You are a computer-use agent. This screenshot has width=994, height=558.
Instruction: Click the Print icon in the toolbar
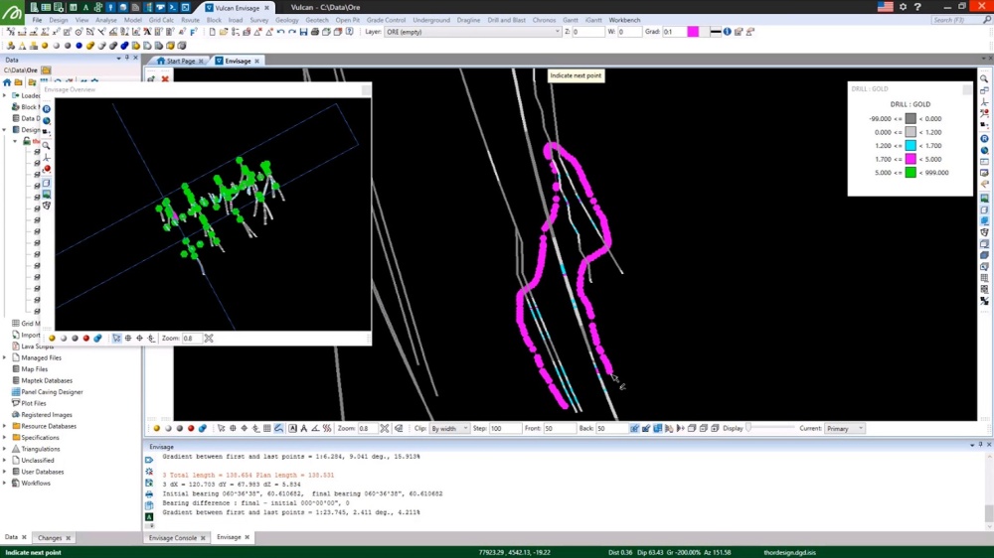tap(315, 32)
